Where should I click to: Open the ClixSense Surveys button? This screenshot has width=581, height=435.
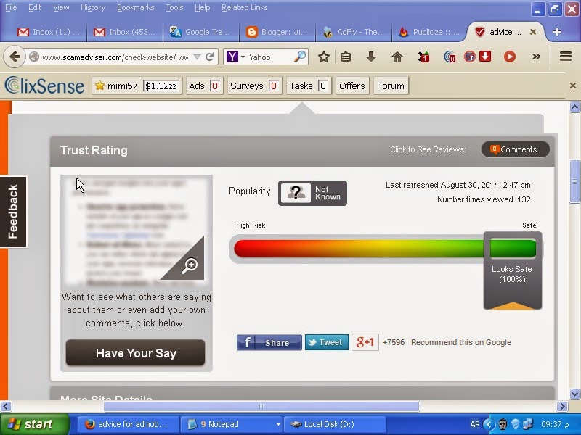coord(255,86)
